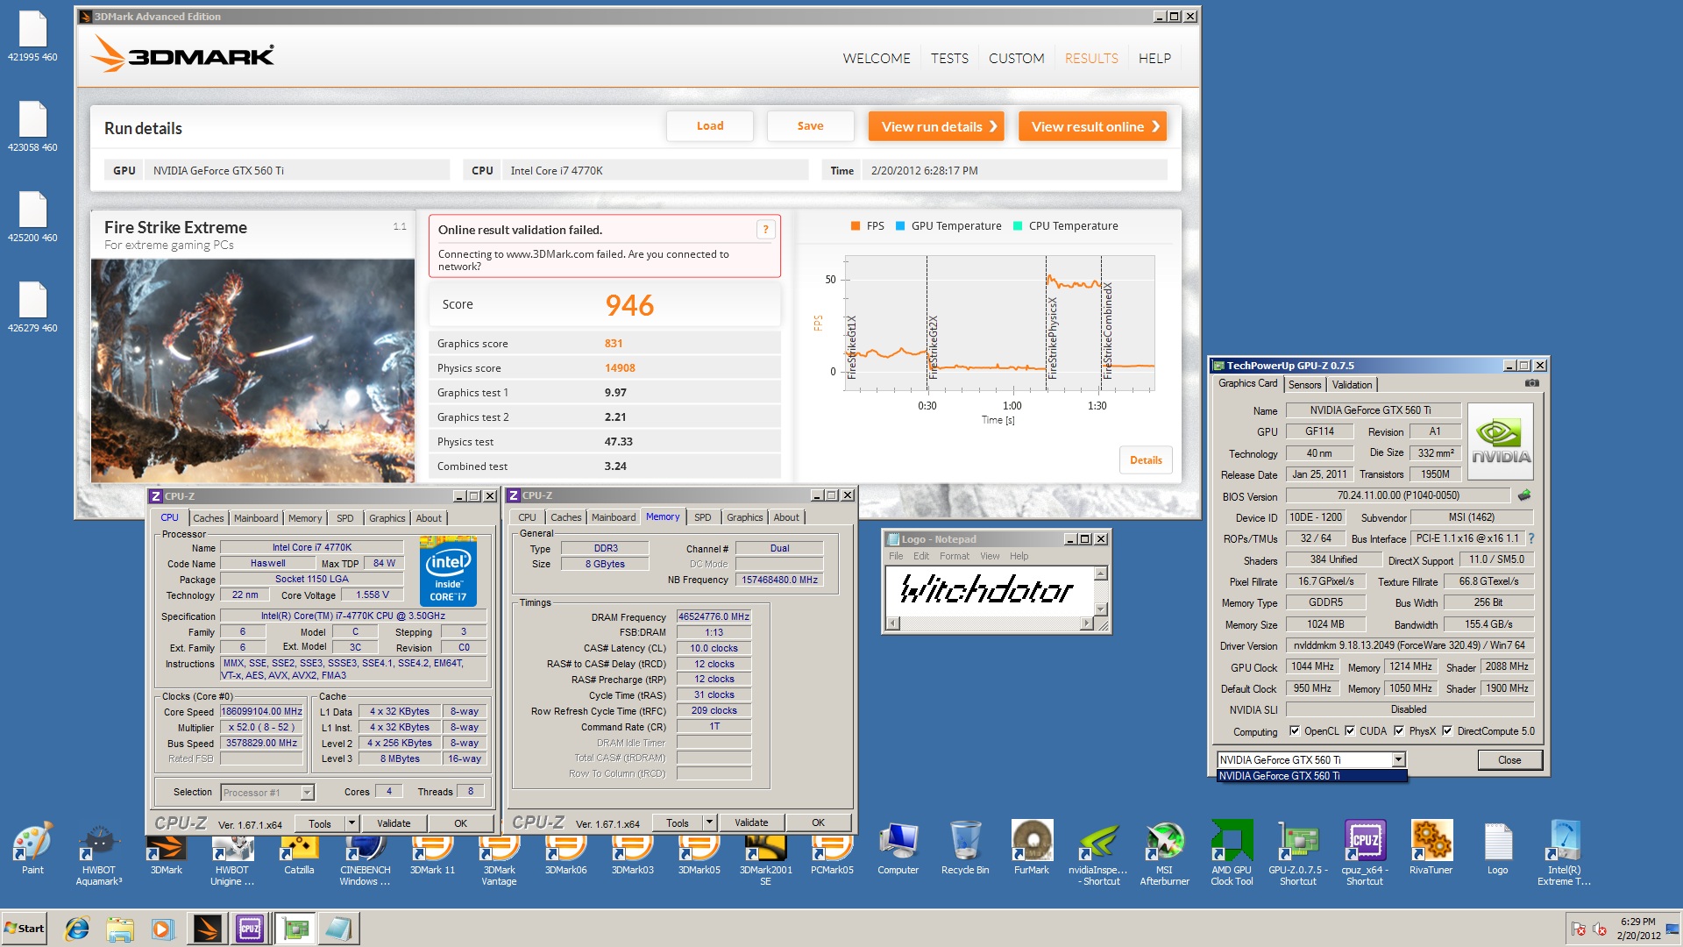Click the Notepad horizontal scrollbar
The height and width of the screenshot is (947, 1683).
(x=991, y=623)
